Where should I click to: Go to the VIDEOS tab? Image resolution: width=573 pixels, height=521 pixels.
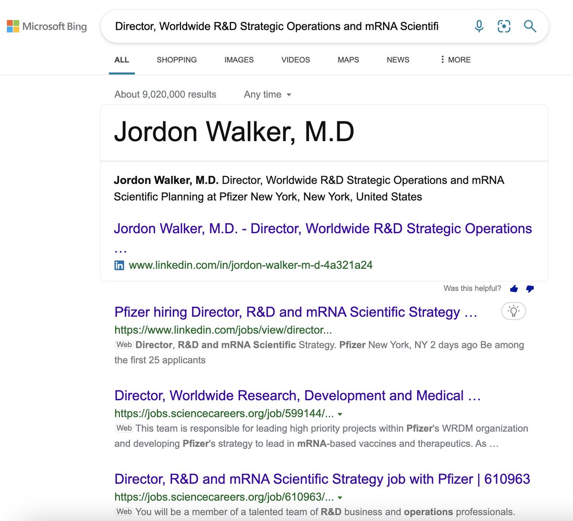click(x=296, y=60)
